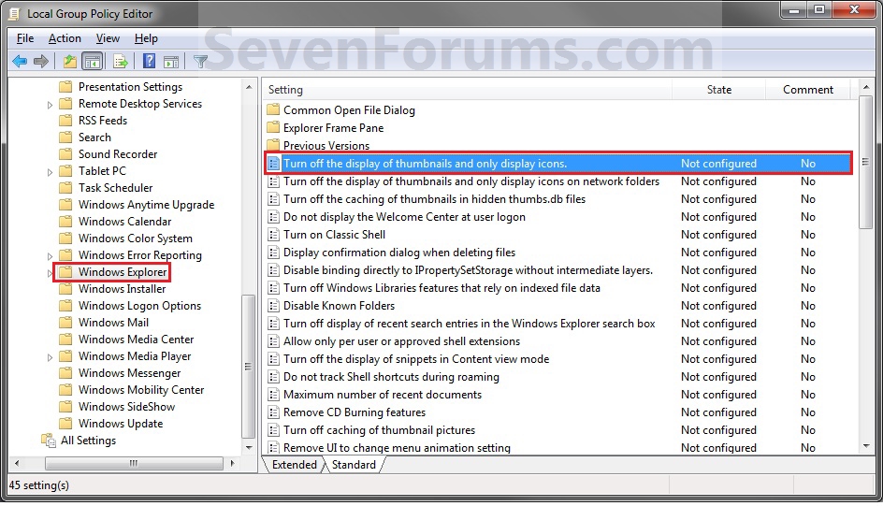883x506 pixels.
Task: Select 'Do not display the Welcome Center at user logon'
Action: (x=404, y=217)
